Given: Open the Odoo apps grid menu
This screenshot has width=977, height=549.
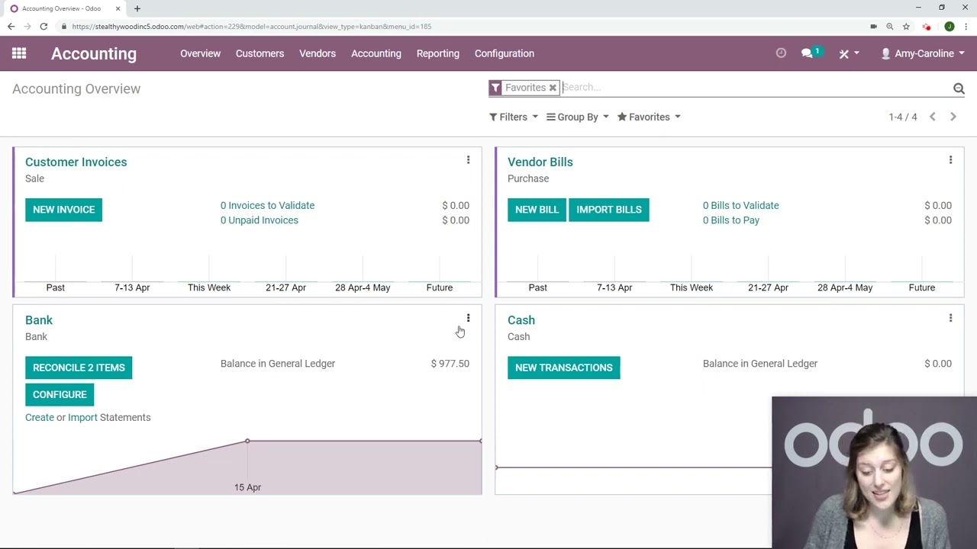Looking at the screenshot, I should (19, 53).
